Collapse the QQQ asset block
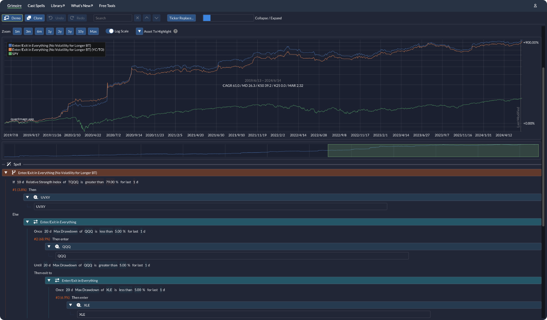The width and height of the screenshot is (547, 320). (49, 246)
